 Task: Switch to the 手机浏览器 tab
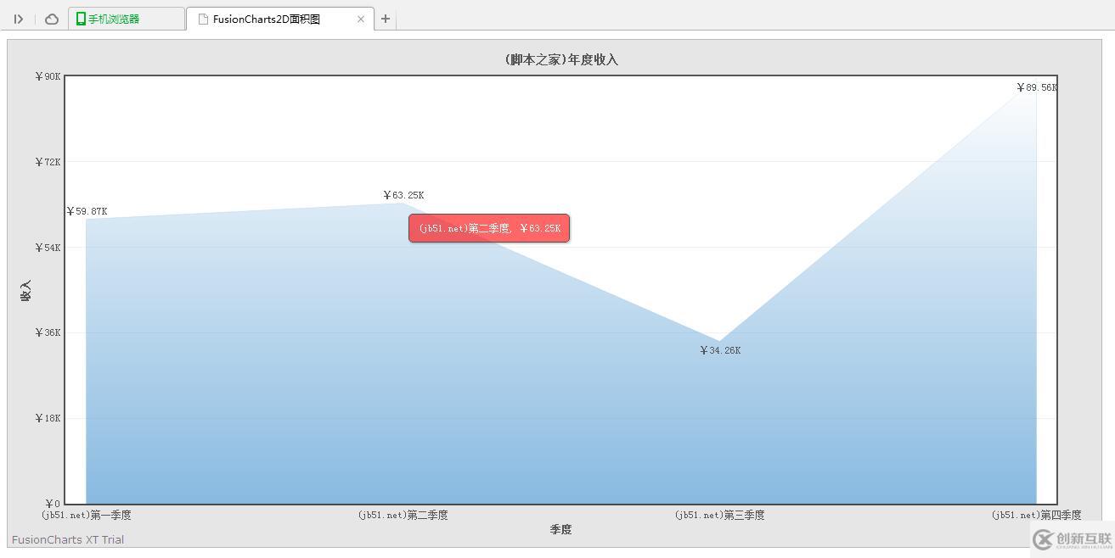[127, 17]
